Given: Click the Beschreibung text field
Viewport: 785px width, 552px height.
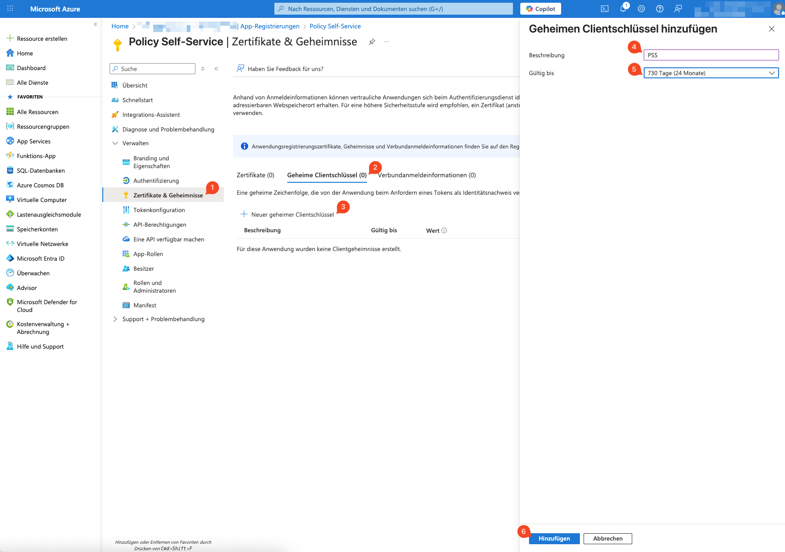Looking at the screenshot, I should 711,55.
